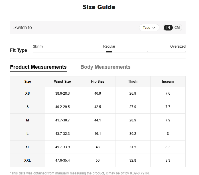199x175 pixels.
Task: Select the XXL size row label
Action: click(x=27, y=160)
